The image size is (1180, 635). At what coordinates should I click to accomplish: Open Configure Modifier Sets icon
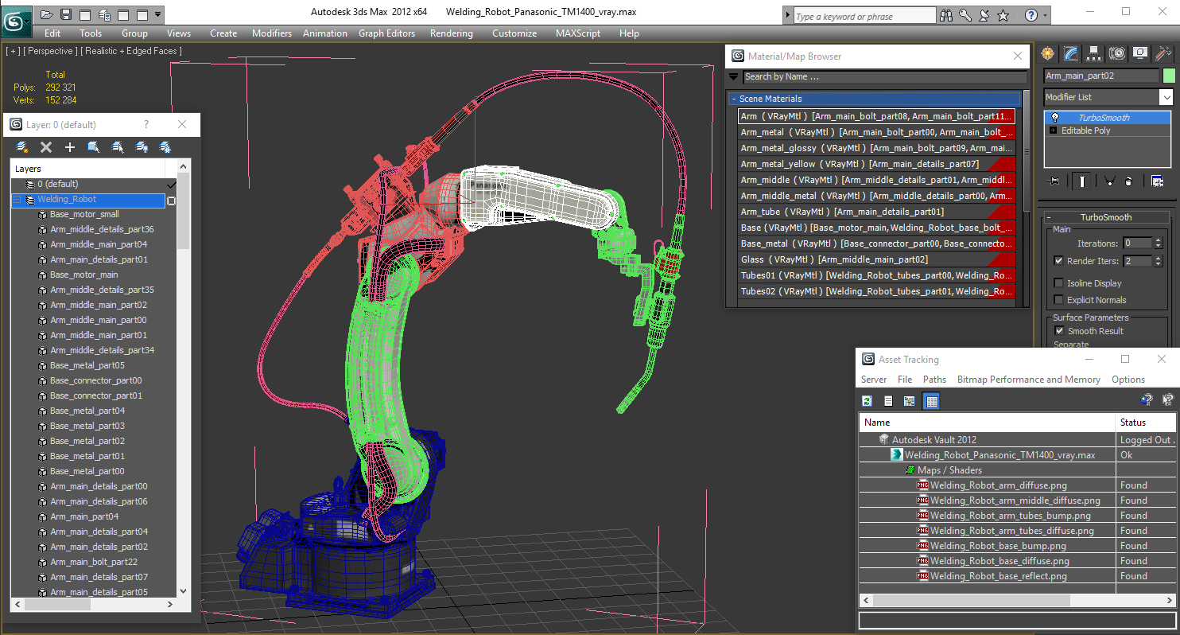coord(1157,181)
